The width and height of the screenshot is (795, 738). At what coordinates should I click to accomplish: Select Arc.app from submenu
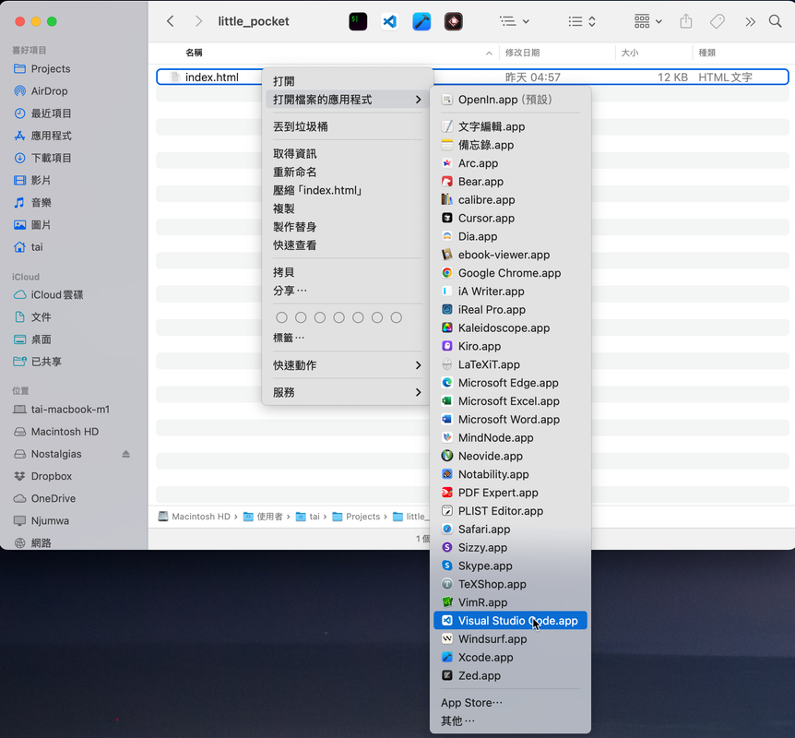510,163
